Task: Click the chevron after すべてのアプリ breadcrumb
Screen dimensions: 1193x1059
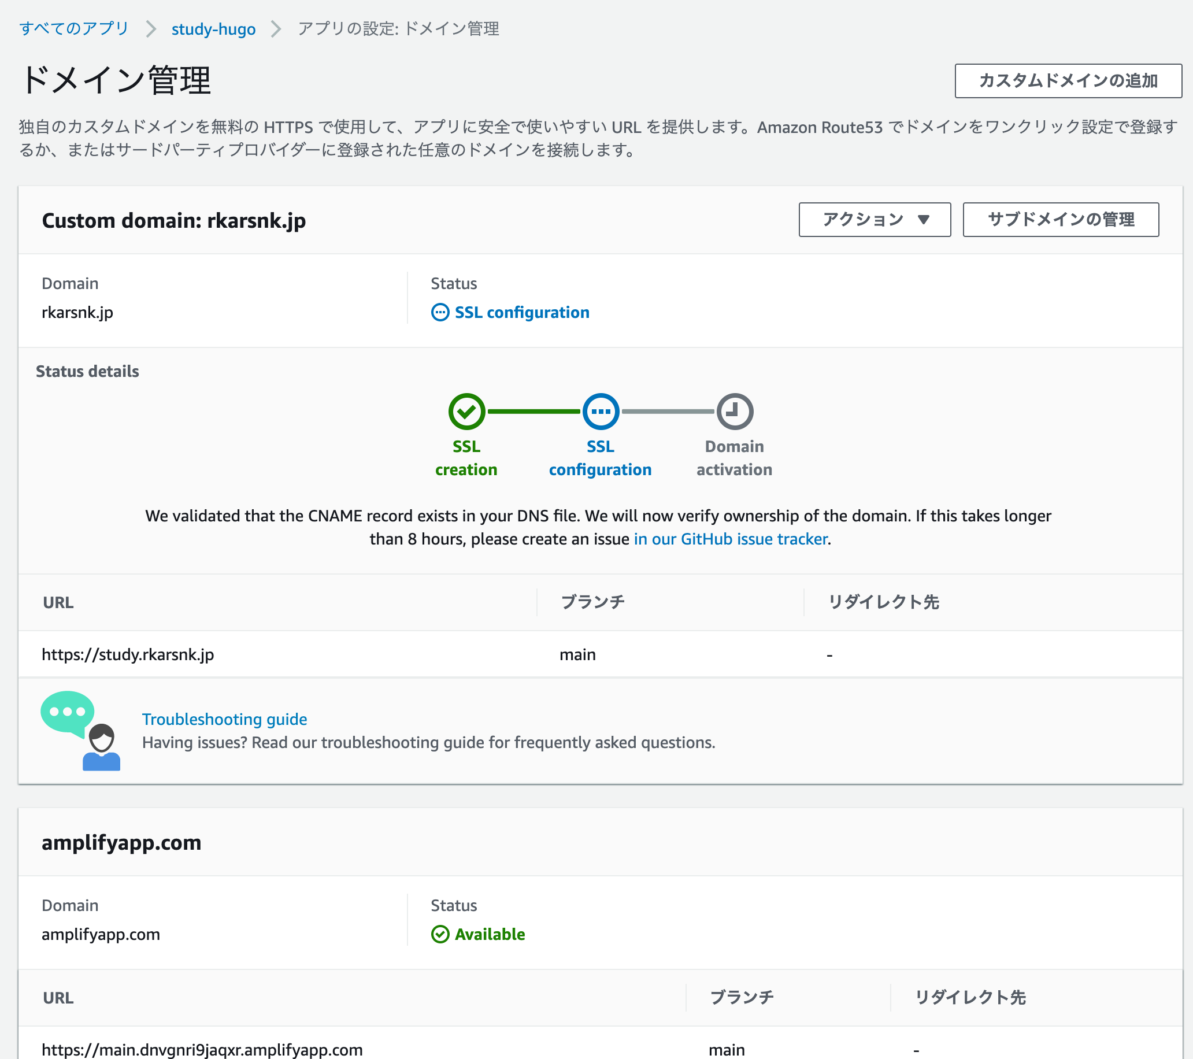Action: [151, 28]
